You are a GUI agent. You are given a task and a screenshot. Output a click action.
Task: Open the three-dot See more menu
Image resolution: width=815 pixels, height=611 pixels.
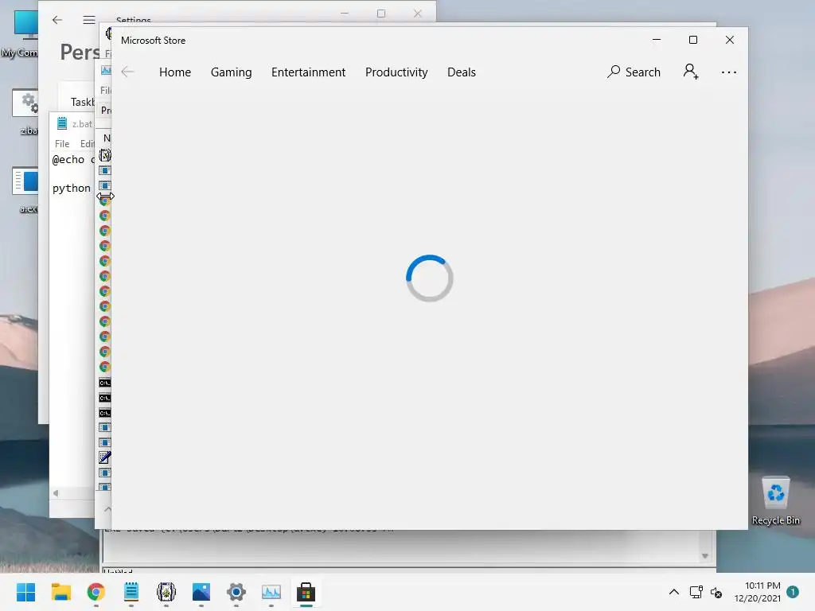click(729, 72)
